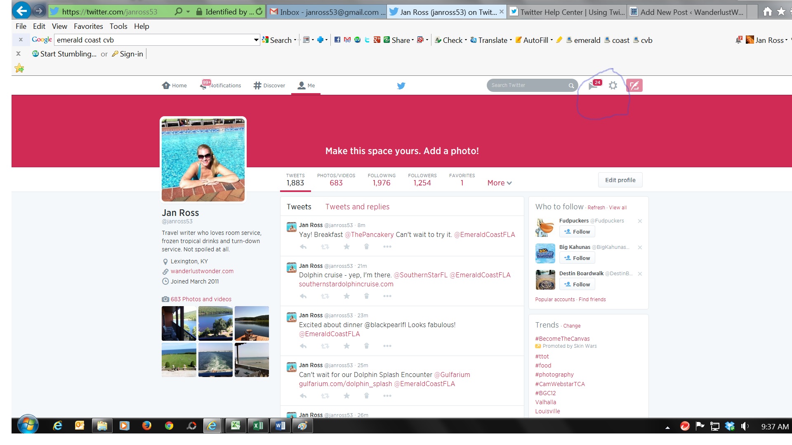This screenshot has width=792, height=445.
Task: Click the browser Back arrow button
Action: click(x=21, y=11)
